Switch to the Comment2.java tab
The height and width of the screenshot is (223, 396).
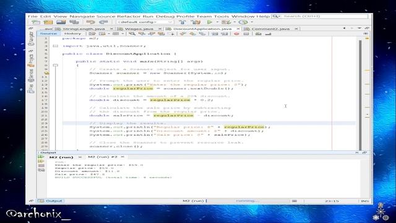pos(270,29)
